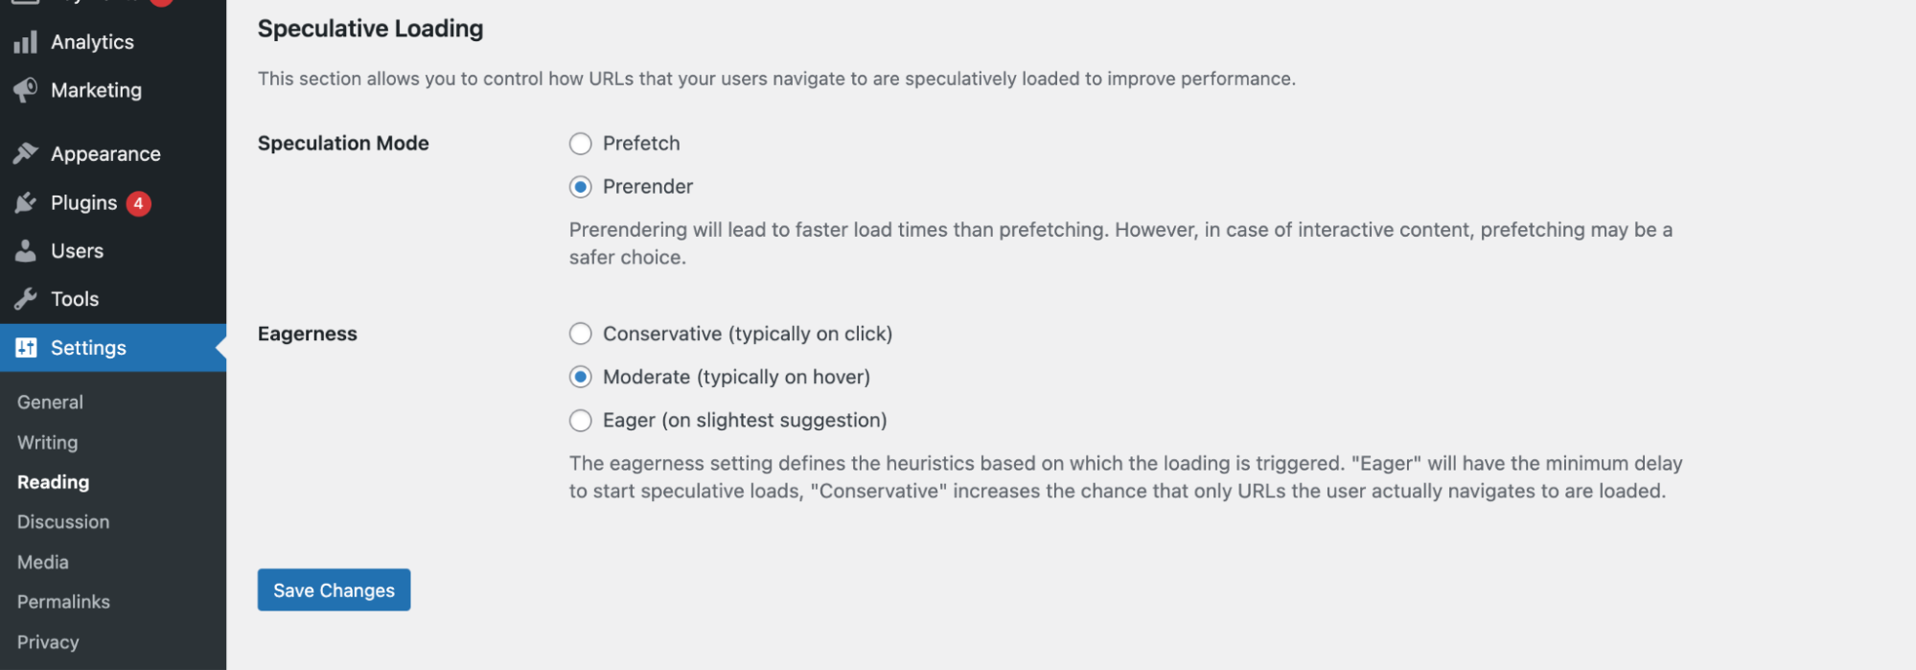This screenshot has height=670, width=1916.
Task: Open General settings submenu item
Action: tap(50, 403)
